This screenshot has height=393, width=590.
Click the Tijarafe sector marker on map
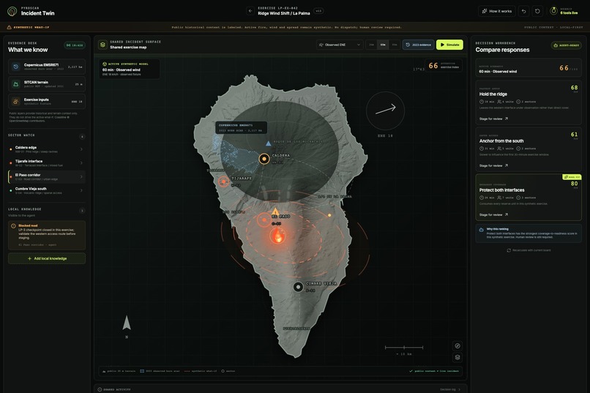(x=224, y=181)
